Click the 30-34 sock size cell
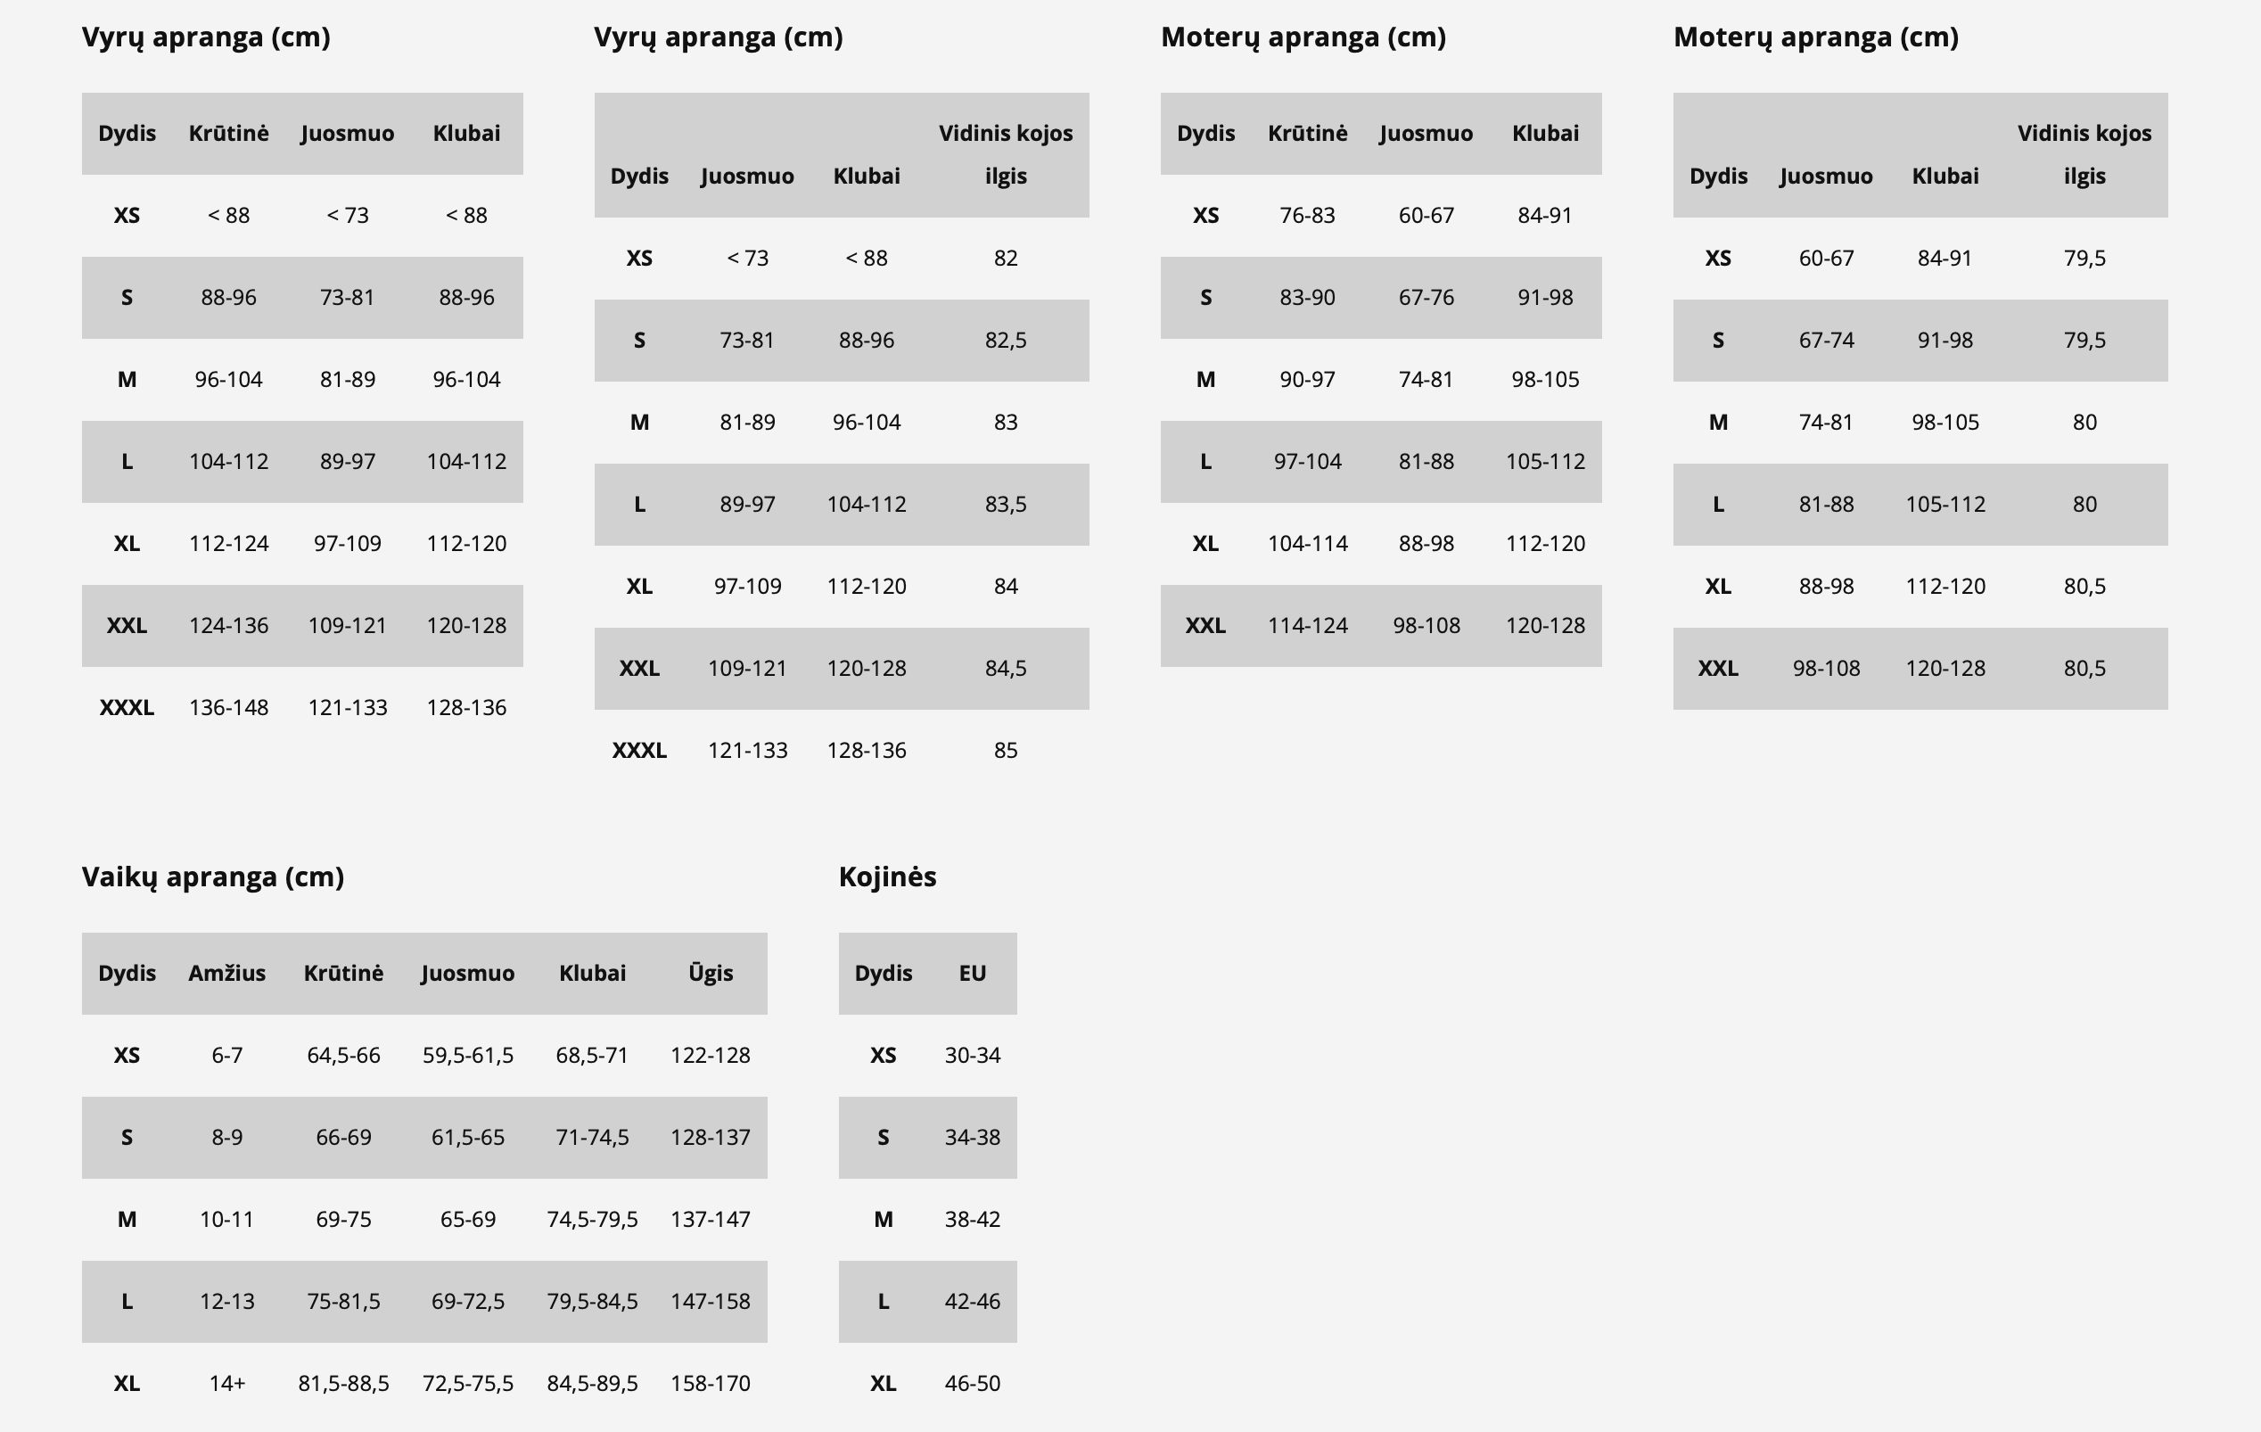This screenshot has width=2261, height=1432. (x=972, y=1056)
